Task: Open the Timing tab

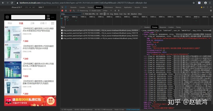Action: [x=178, y=27]
